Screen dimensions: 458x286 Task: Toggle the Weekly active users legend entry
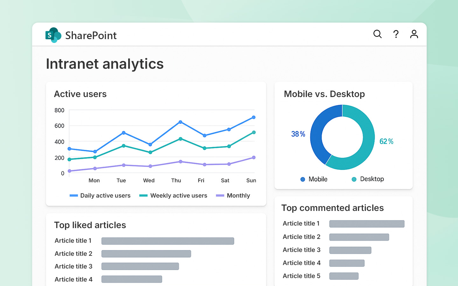click(x=173, y=195)
